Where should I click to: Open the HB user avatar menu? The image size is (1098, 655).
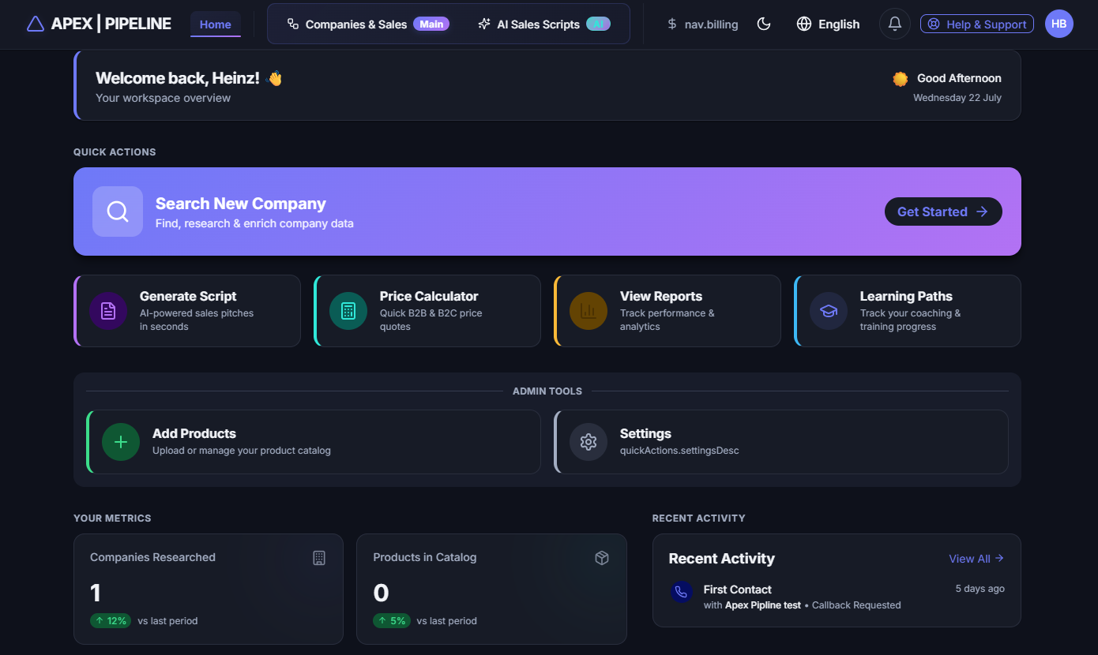(1059, 24)
